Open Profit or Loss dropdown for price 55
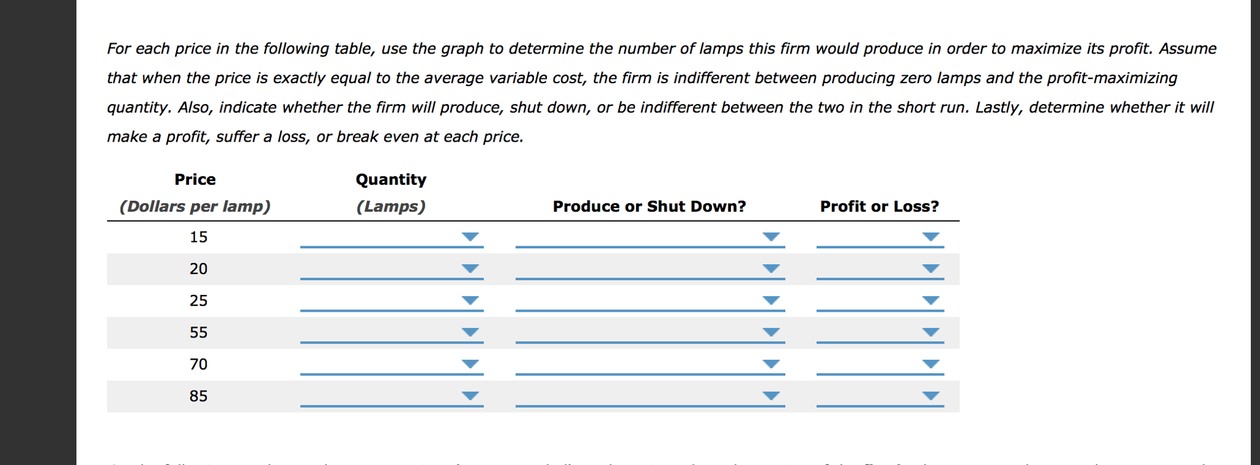Viewport: 1260px width, 465px height. click(x=930, y=333)
